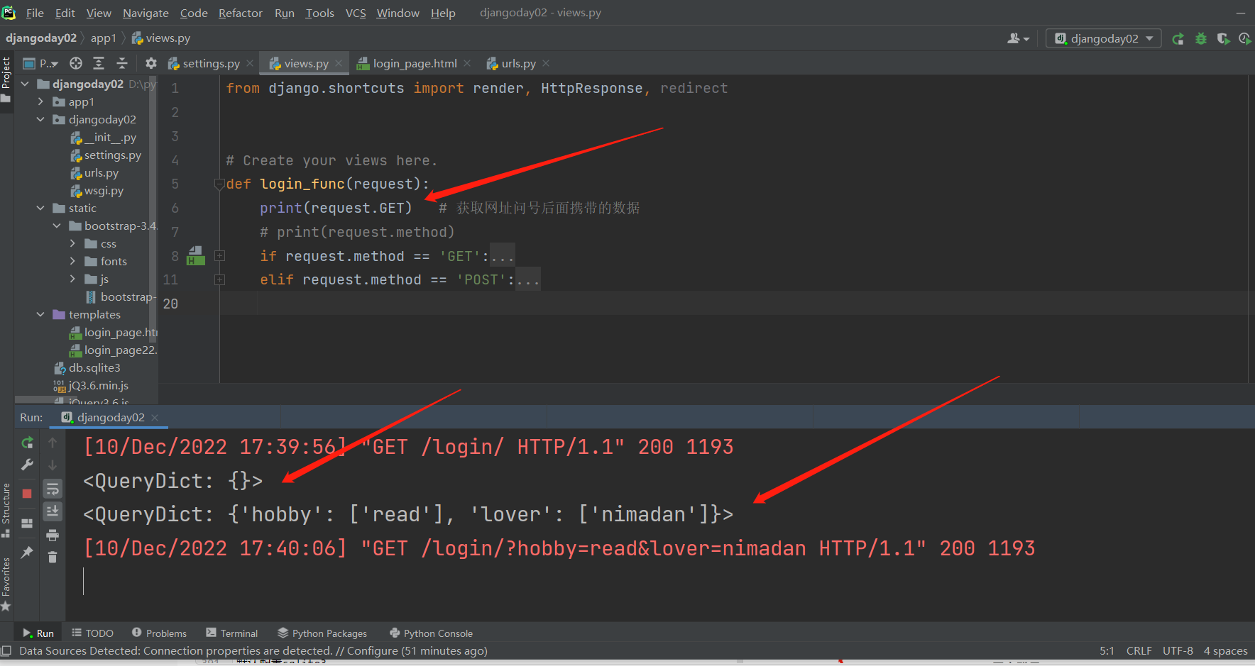Expand the app1 folder
Viewport: 1255px width, 666px height.
coord(40,101)
